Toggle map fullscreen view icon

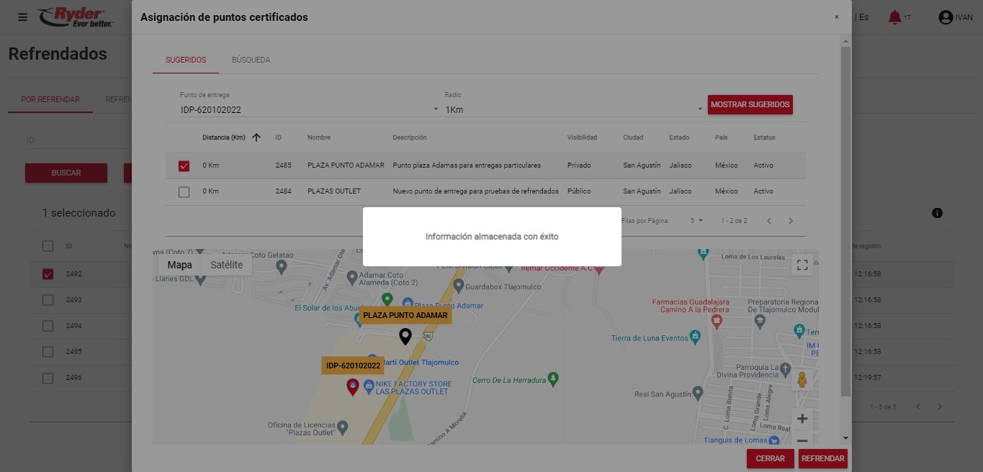click(802, 265)
